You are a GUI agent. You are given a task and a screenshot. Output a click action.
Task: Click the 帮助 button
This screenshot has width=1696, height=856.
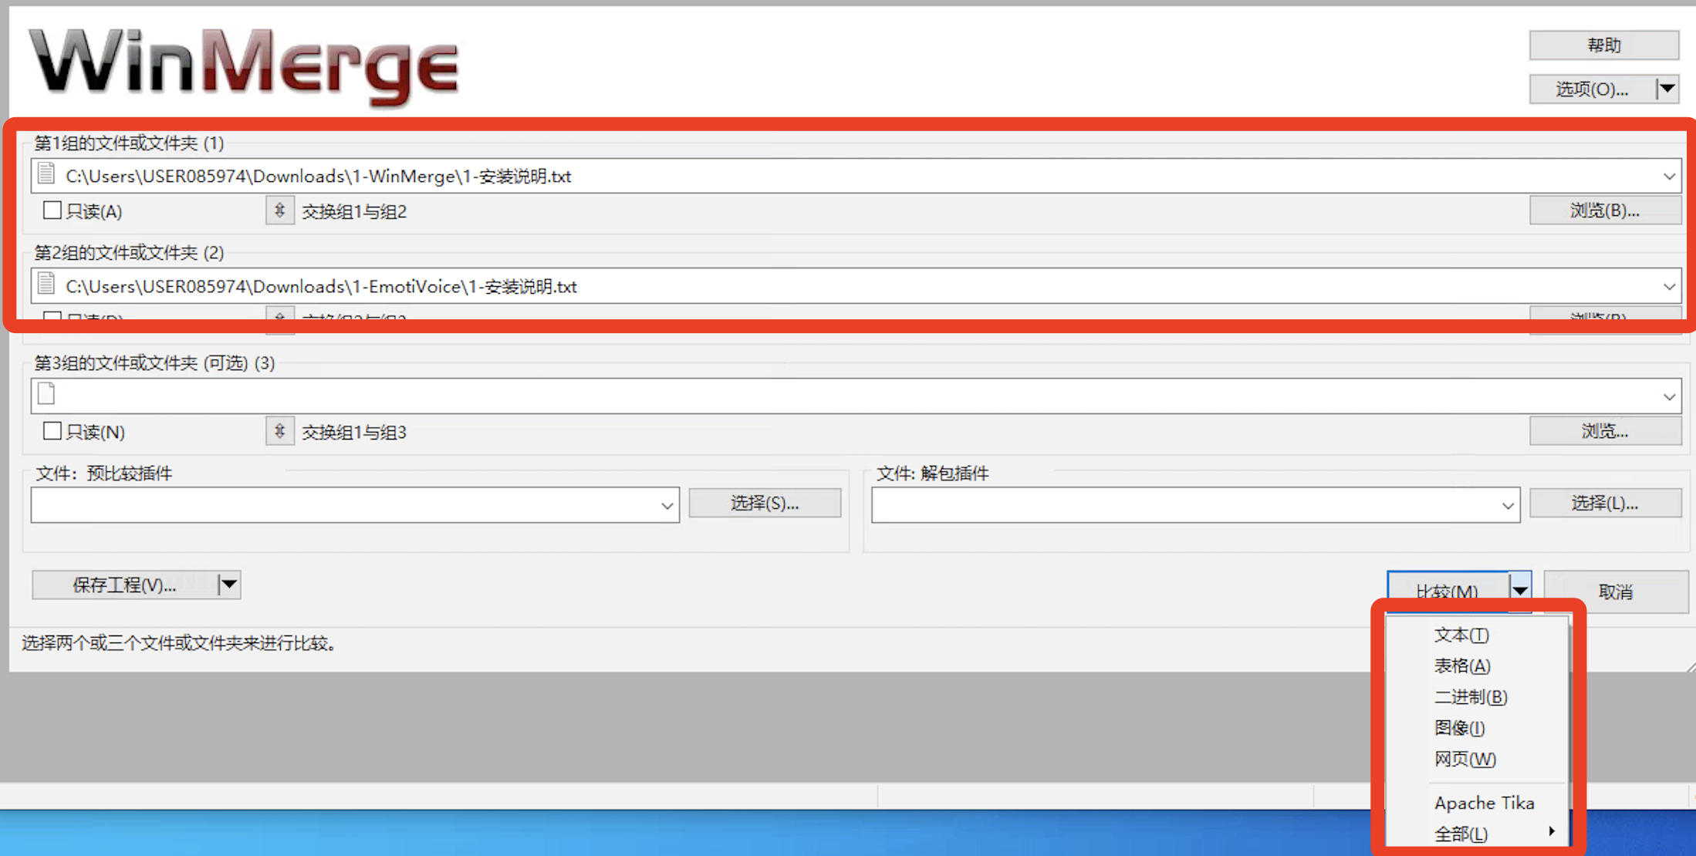tap(1603, 44)
